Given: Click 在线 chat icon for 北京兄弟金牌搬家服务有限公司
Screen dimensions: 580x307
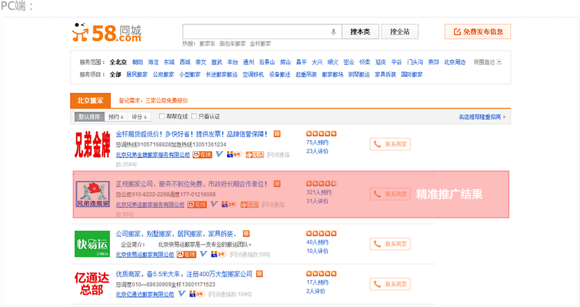Looking at the screenshot, I should (x=202, y=155).
